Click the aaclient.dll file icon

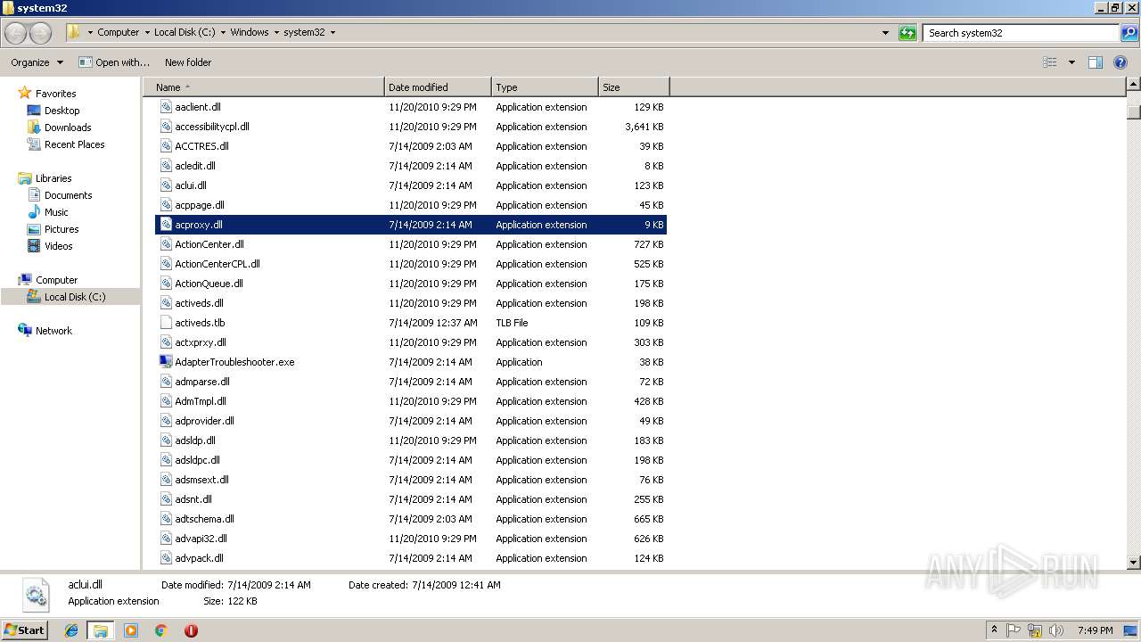pos(166,107)
